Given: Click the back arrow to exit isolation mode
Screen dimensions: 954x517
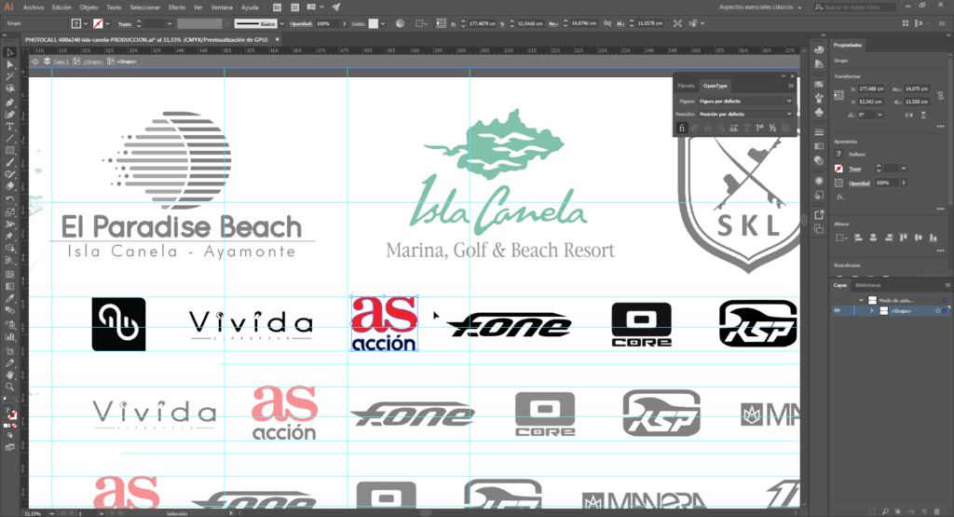Looking at the screenshot, I should 35,61.
